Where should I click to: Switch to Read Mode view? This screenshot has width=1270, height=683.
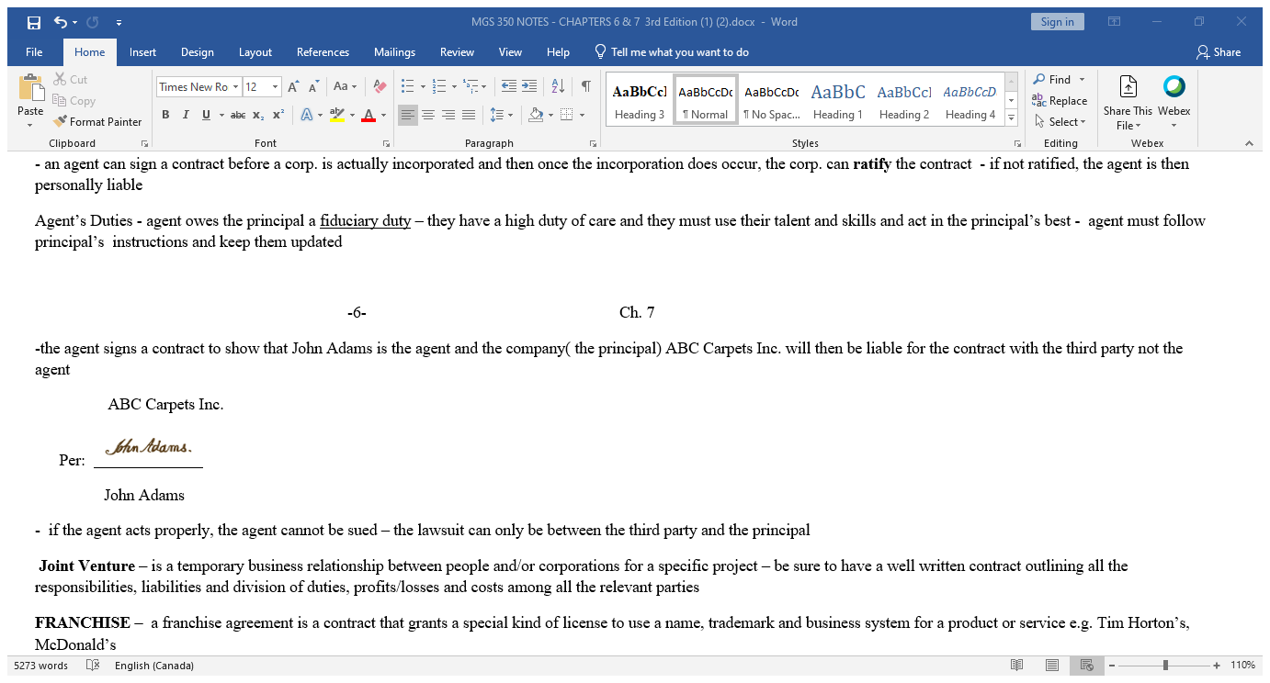click(x=1017, y=666)
